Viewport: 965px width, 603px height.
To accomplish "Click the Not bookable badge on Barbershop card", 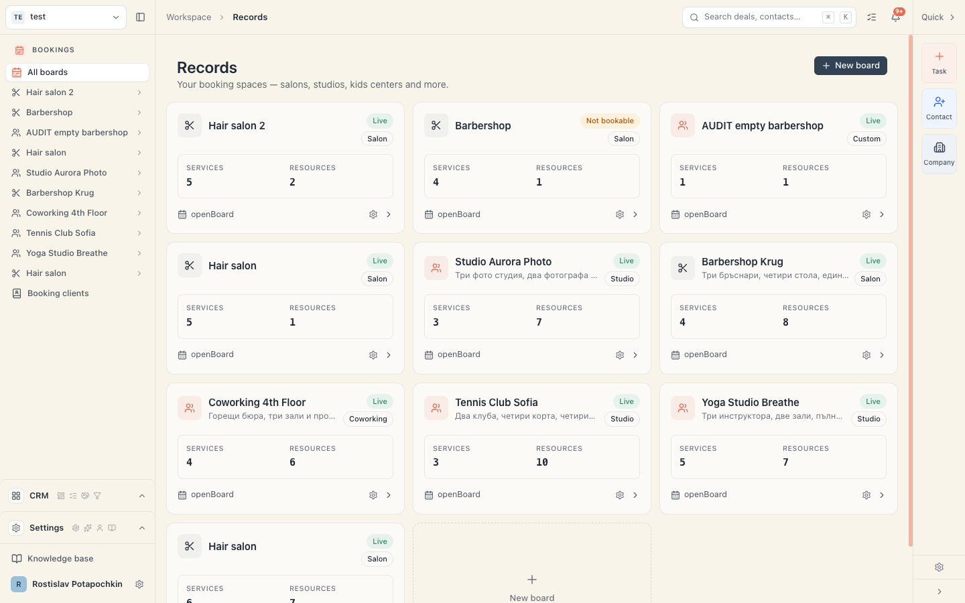I will coord(610,121).
